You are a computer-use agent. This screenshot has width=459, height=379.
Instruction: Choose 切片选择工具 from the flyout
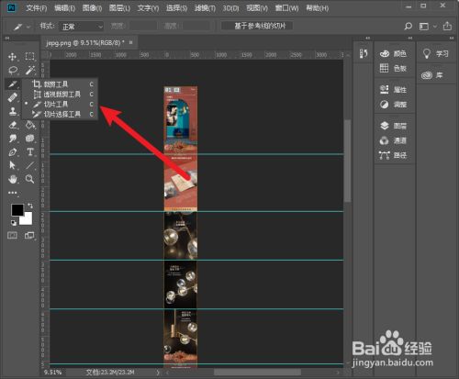point(60,115)
